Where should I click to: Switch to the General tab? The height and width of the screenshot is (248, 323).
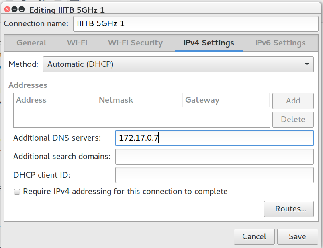[x=31, y=43]
